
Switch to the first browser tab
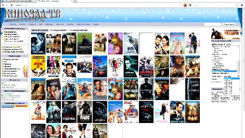tap(19, 1)
